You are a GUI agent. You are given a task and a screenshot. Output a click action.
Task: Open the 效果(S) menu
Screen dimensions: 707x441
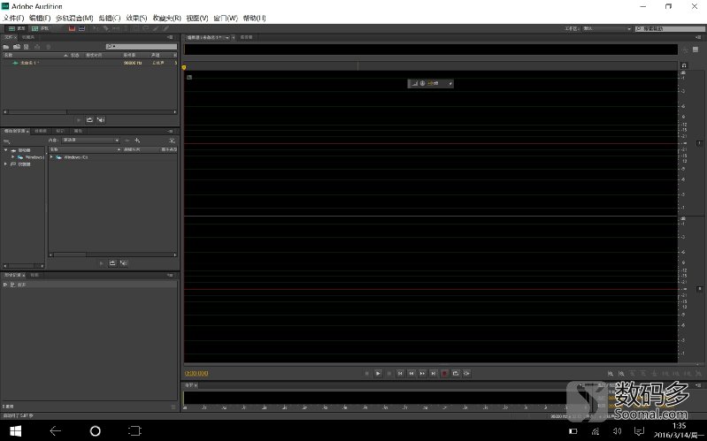[x=136, y=18]
